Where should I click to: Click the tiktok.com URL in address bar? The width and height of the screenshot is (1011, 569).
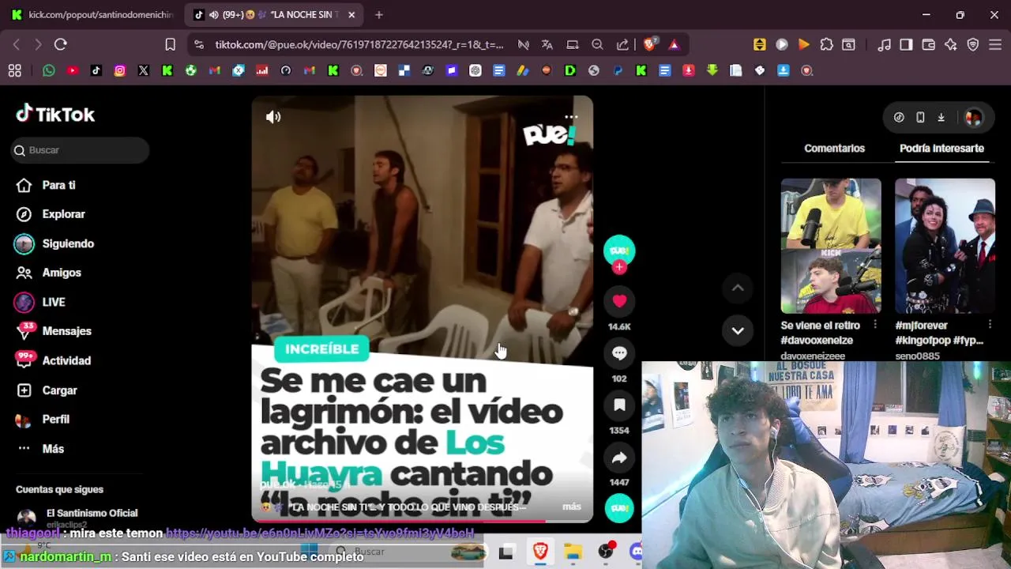[359, 45]
